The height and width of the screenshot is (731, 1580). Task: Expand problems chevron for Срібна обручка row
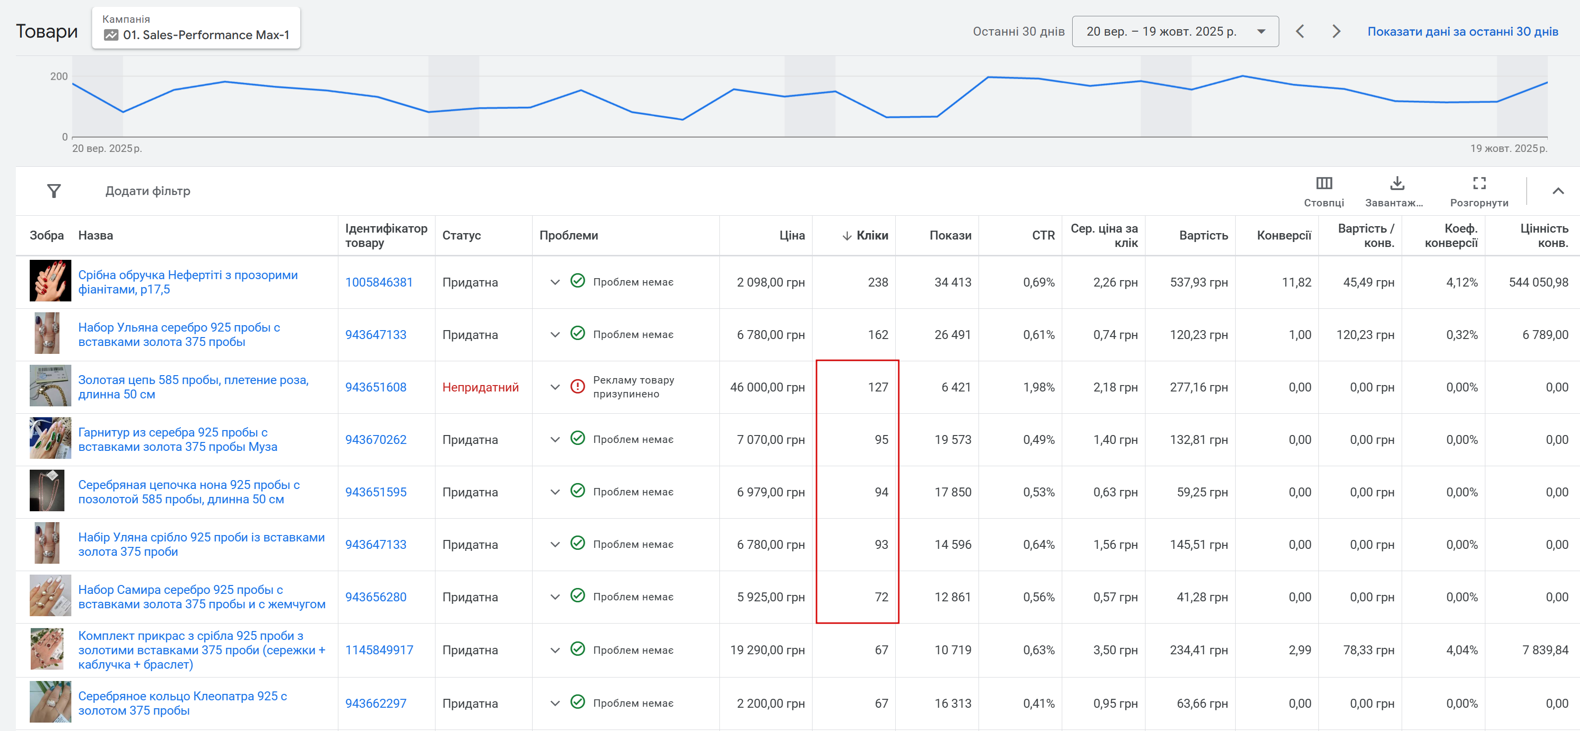[x=554, y=282]
